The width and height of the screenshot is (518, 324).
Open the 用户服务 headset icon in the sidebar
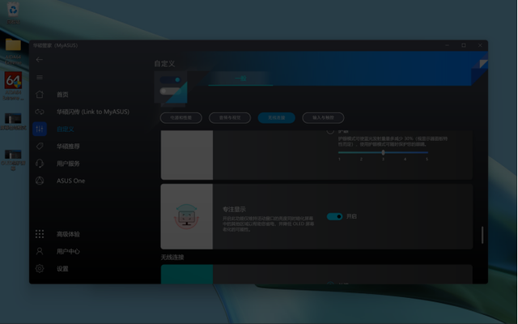pos(40,164)
